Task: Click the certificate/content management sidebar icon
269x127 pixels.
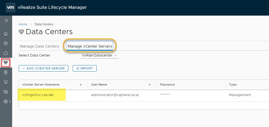Action: pyautogui.click(x=6, y=92)
